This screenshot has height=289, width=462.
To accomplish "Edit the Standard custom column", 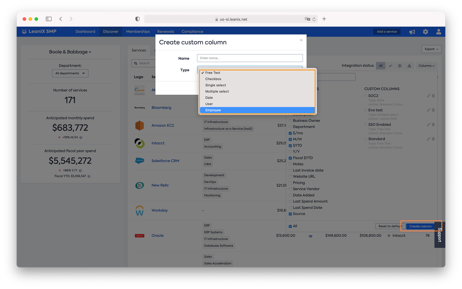I will (428, 139).
